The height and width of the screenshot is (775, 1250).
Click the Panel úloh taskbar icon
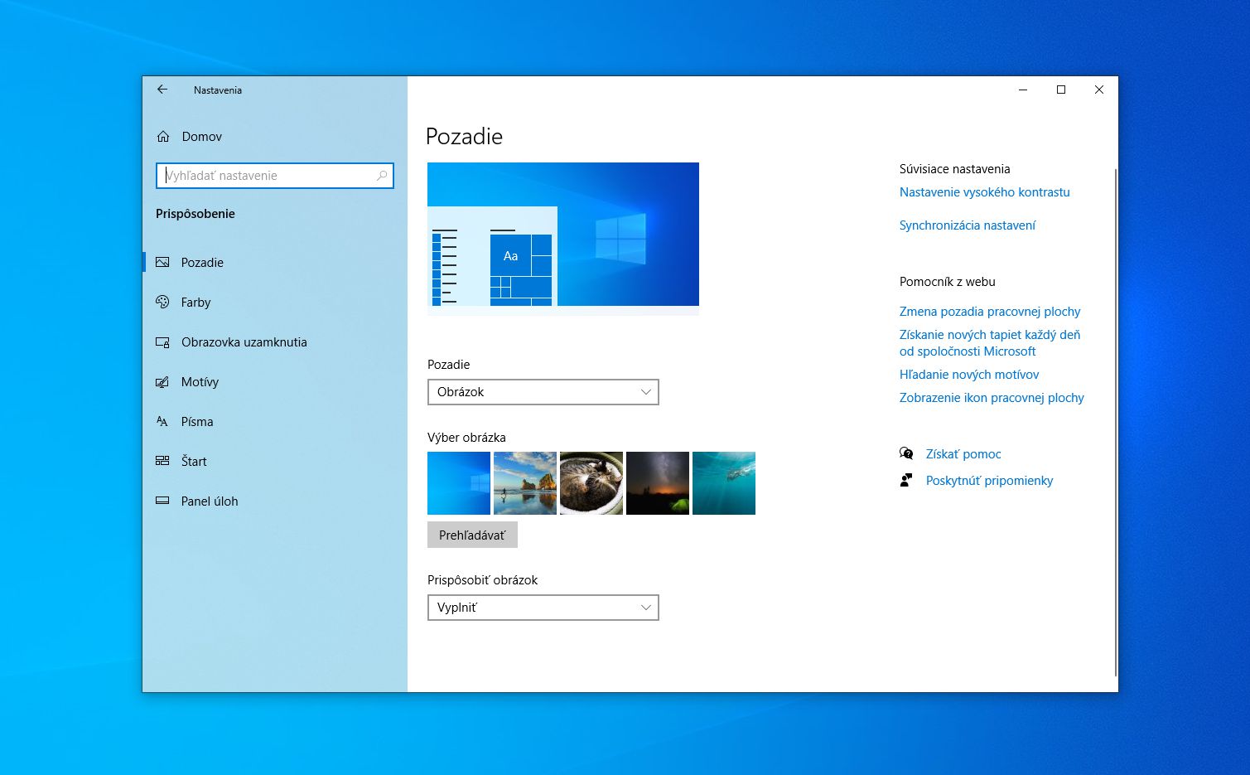(162, 501)
